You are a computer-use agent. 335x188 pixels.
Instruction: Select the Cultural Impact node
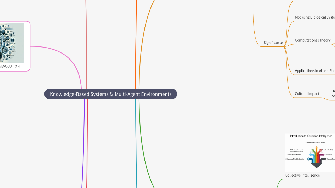(307, 94)
